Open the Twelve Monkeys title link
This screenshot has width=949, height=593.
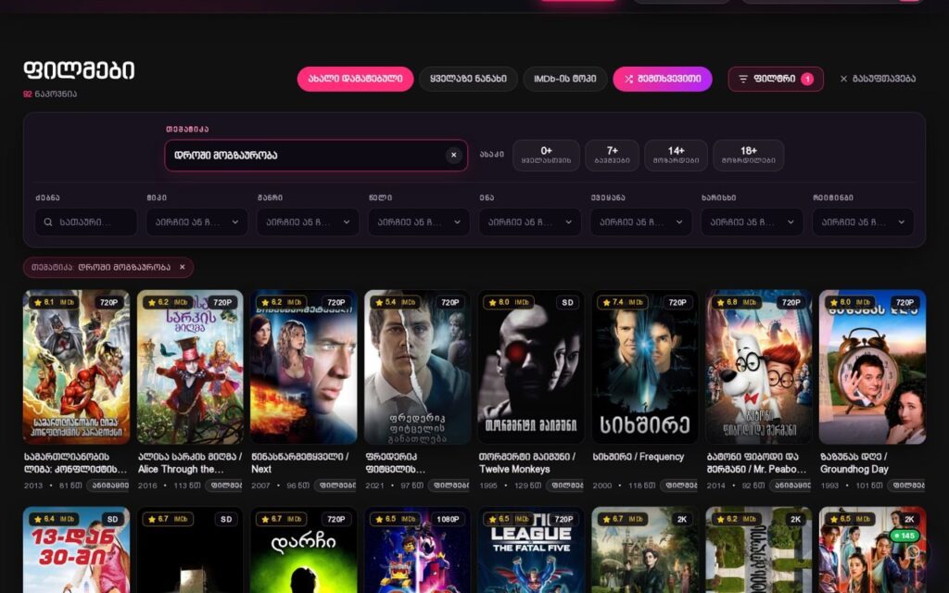(x=527, y=463)
